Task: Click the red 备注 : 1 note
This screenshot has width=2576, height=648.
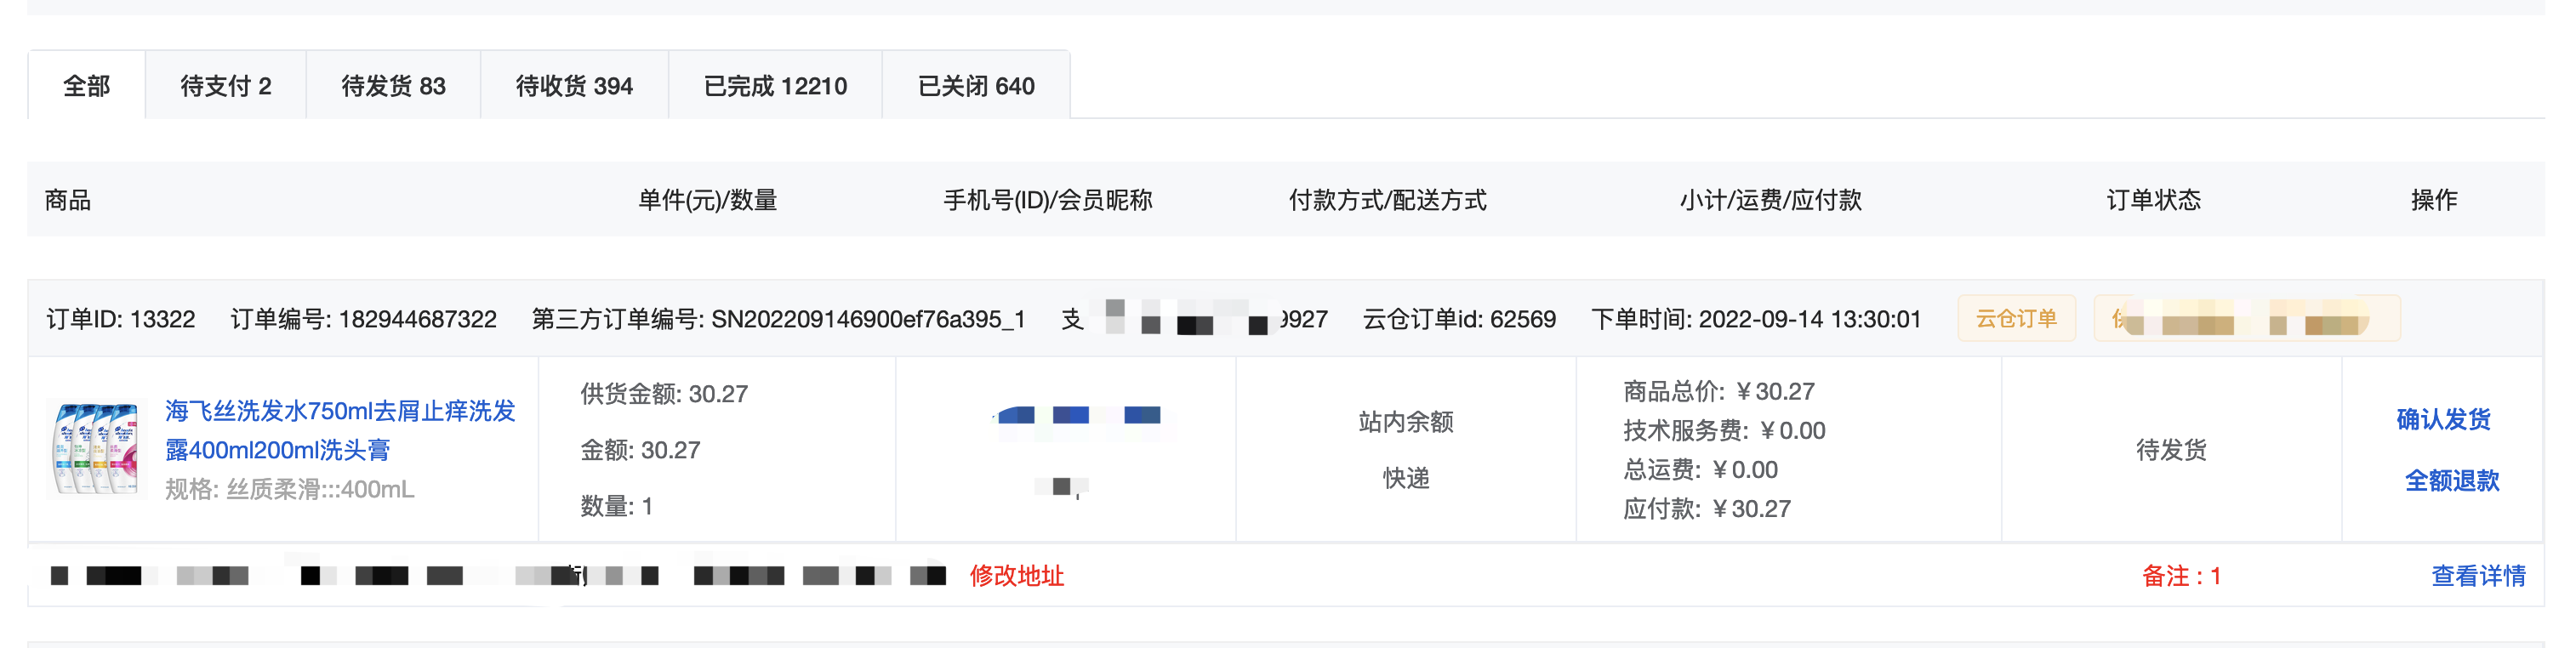Action: point(2181,576)
